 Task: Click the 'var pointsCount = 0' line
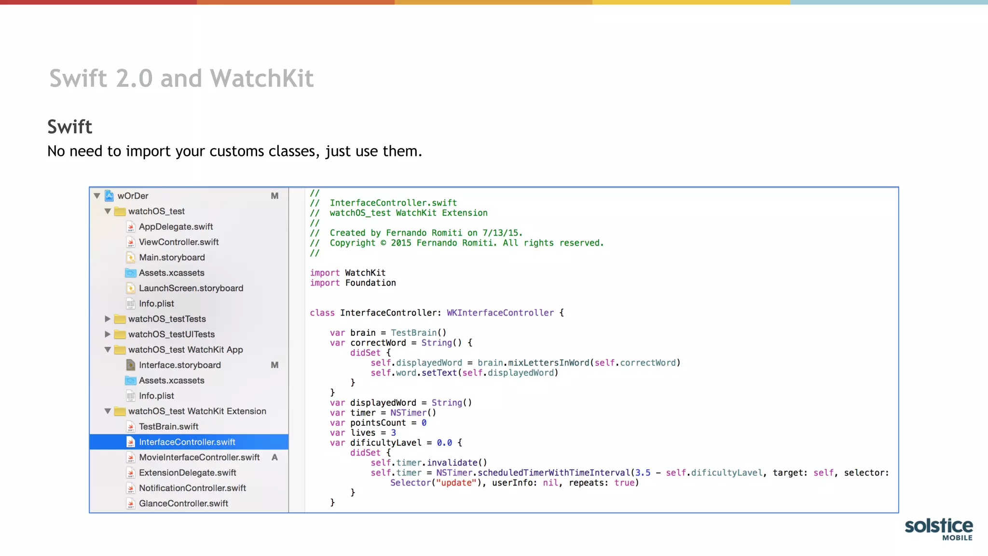(x=378, y=423)
